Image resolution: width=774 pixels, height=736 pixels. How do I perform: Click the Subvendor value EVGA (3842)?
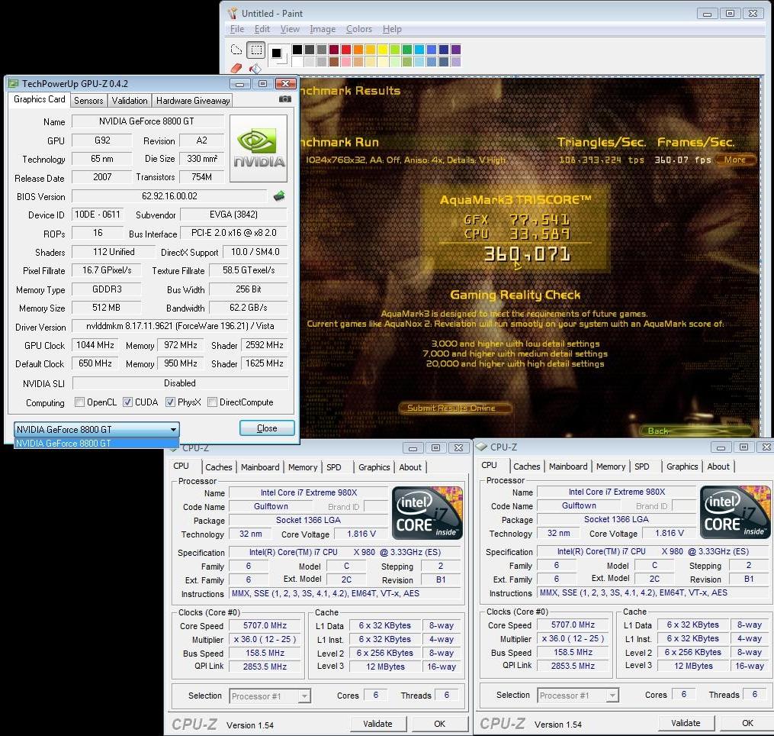pyautogui.click(x=233, y=215)
